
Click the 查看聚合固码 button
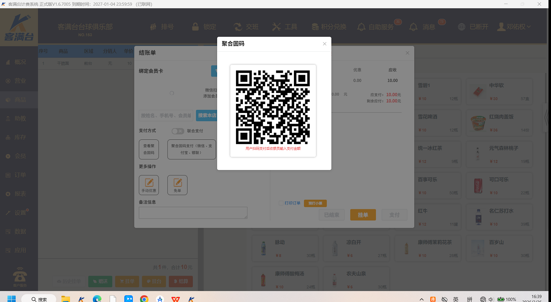click(x=149, y=149)
